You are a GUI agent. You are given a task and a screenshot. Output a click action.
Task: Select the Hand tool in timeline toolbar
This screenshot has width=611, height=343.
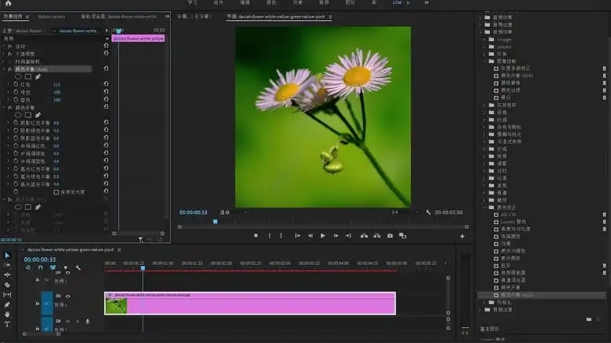point(8,314)
